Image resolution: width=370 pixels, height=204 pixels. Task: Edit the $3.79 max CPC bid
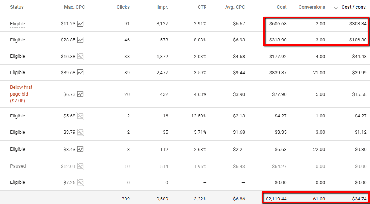pos(70,132)
